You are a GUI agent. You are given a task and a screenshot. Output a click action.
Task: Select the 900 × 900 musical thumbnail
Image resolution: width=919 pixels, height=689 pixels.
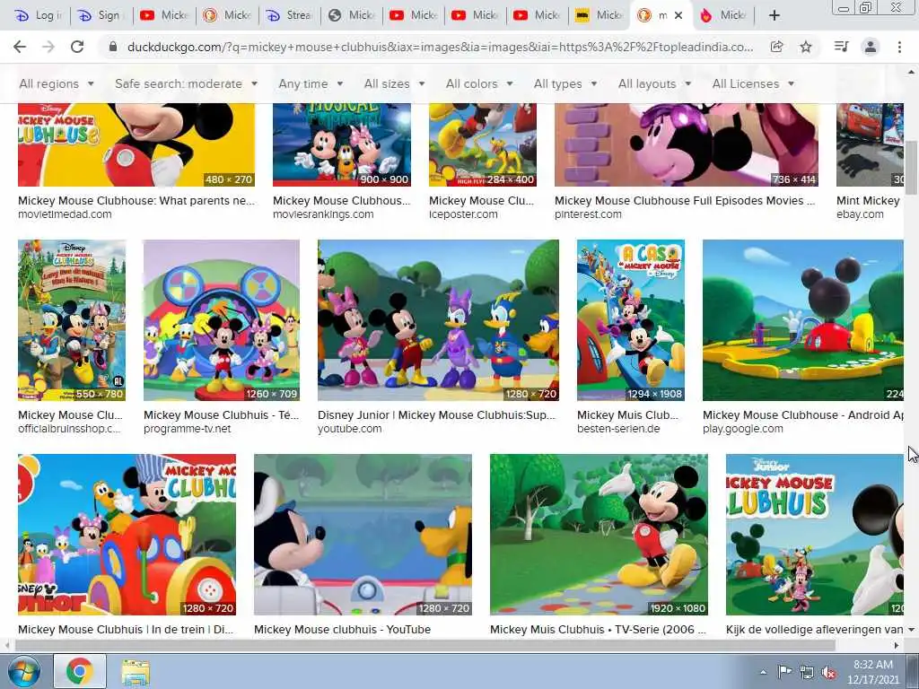(x=342, y=144)
